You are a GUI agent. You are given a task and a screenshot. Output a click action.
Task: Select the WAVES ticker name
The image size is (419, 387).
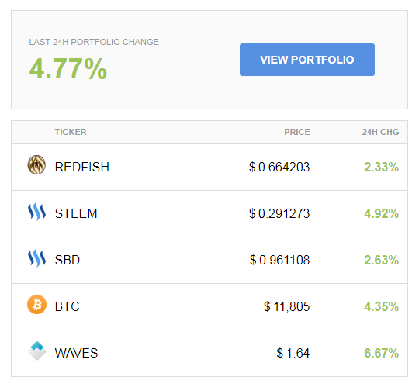pyautogui.click(x=76, y=353)
